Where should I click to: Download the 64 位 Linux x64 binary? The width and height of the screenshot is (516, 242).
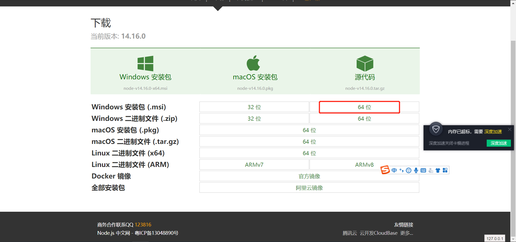coord(309,153)
